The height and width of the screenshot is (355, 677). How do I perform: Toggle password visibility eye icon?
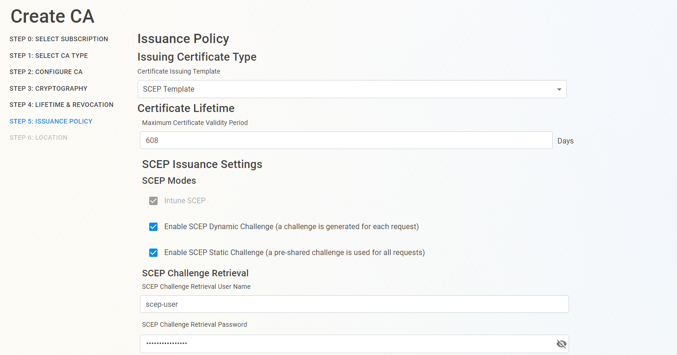[x=561, y=344]
